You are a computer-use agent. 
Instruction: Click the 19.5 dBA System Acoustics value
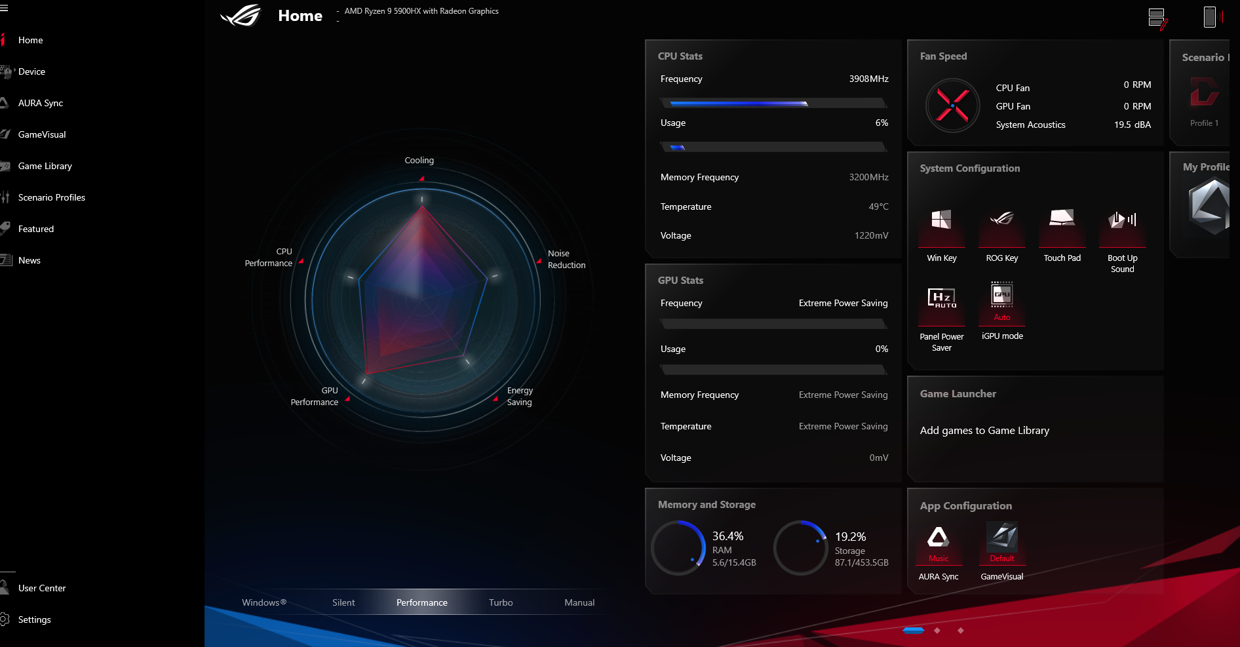pyautogui.click(x=1133, y=125)
